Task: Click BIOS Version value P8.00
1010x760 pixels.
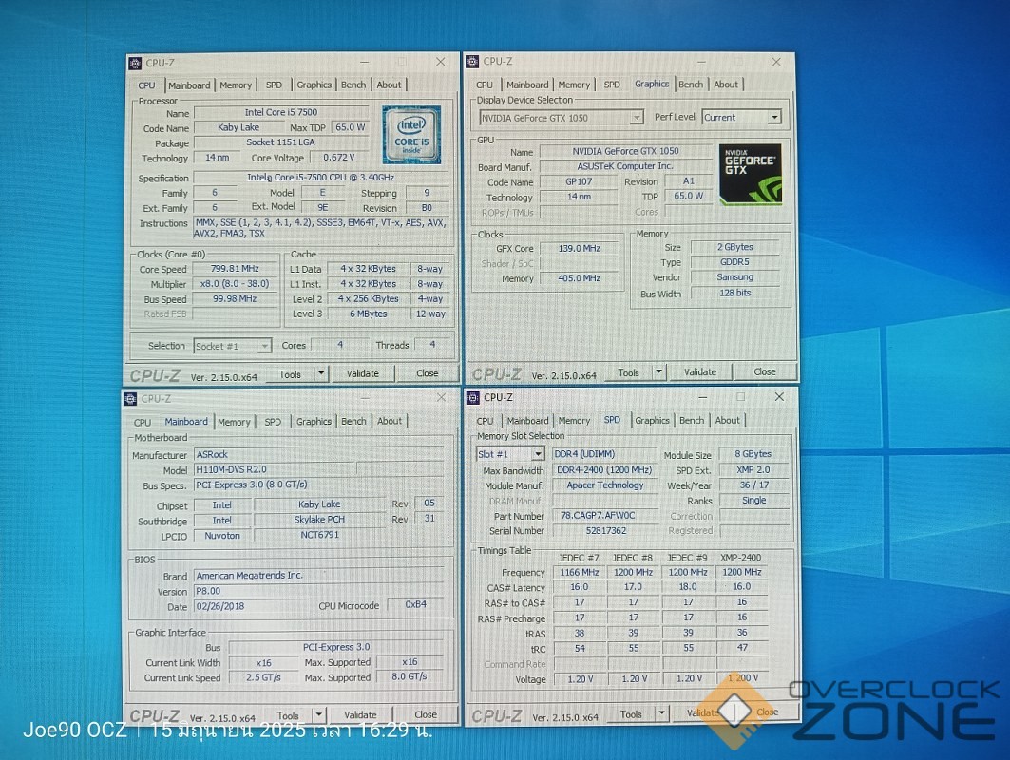Action: (x=319, y=591)
